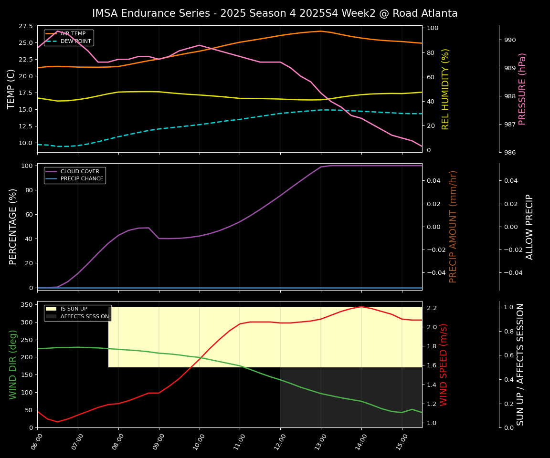The height and width of the screenshot is (458, 550).
Task: Click the red WIND SPEED (m/s) label
Action: 444,364
